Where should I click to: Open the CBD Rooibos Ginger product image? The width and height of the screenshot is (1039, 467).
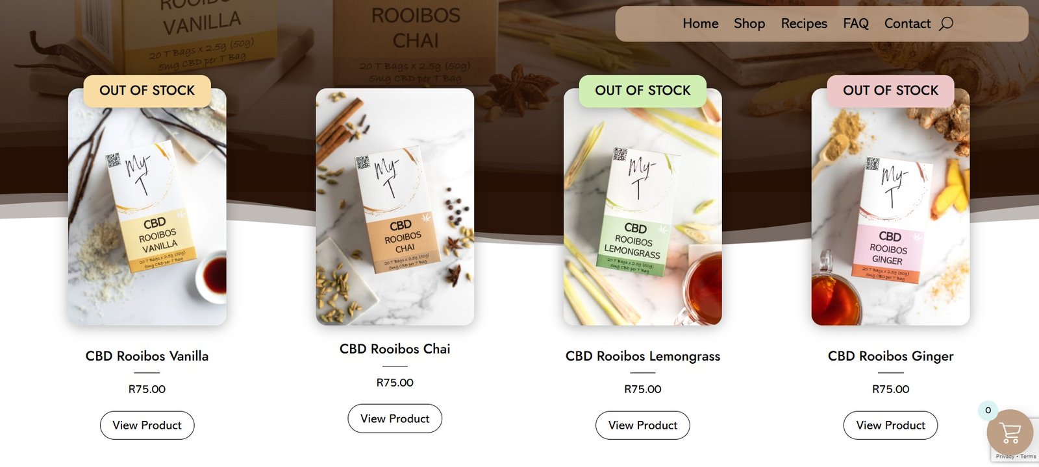(x=890, y=207)
